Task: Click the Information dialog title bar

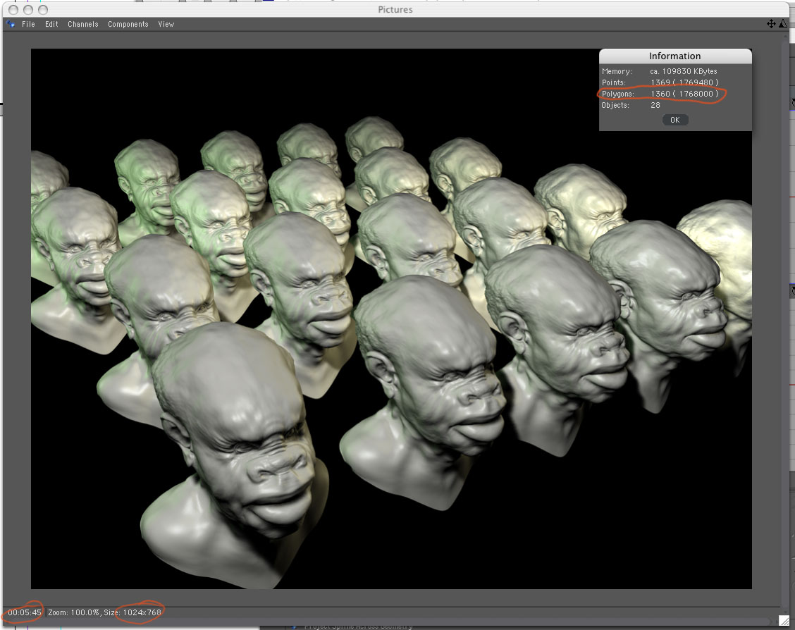Action: coord(674,56)
